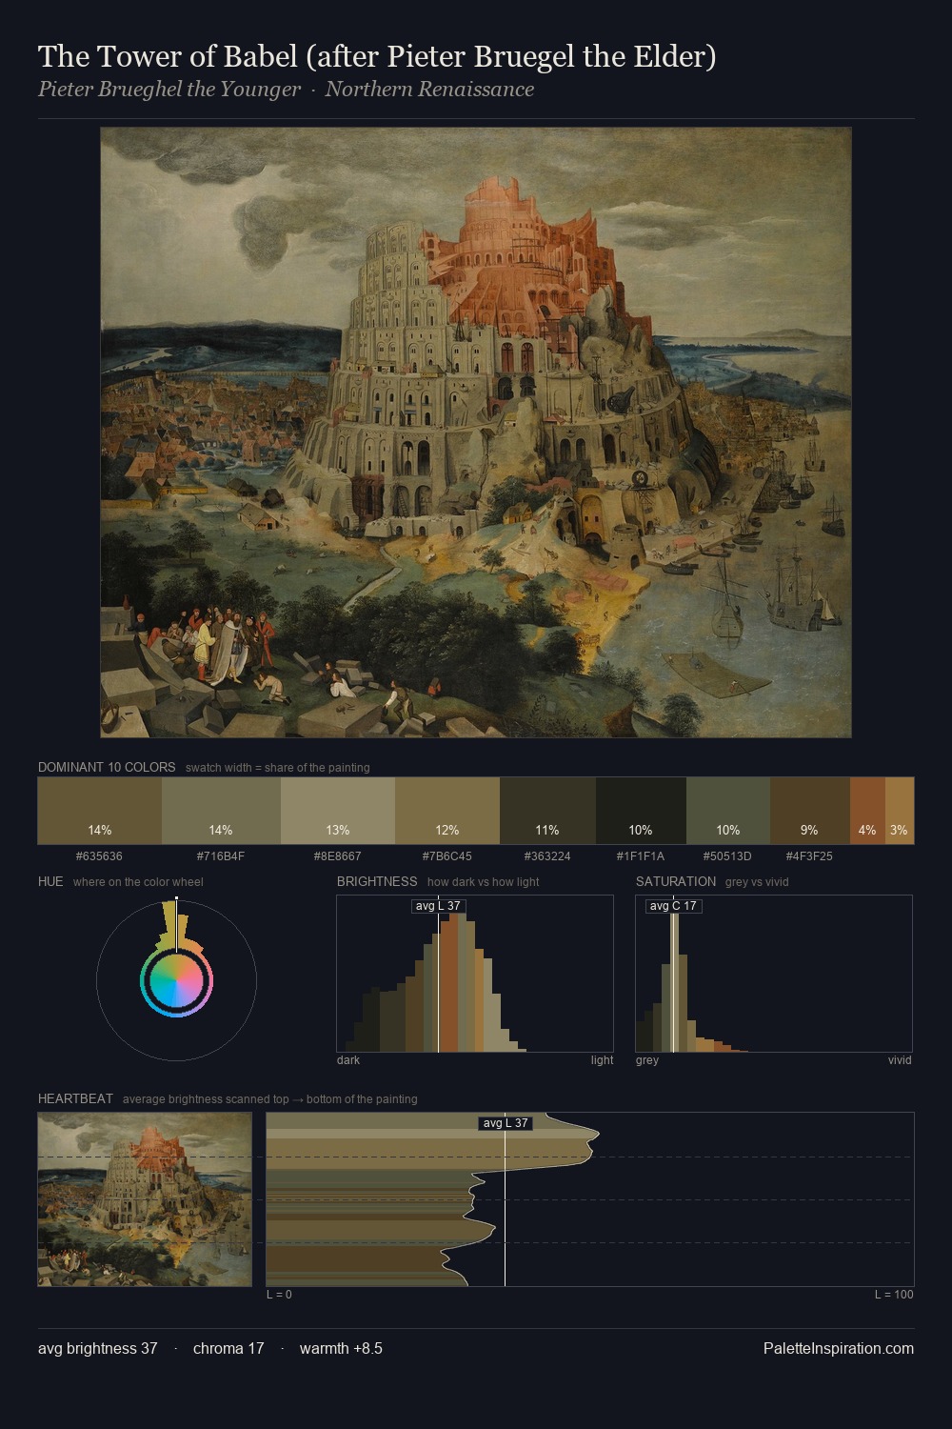Select the 11% dark swatch #363224
Viewport: 952px width, 1429px height.
[x=547, y=811]
